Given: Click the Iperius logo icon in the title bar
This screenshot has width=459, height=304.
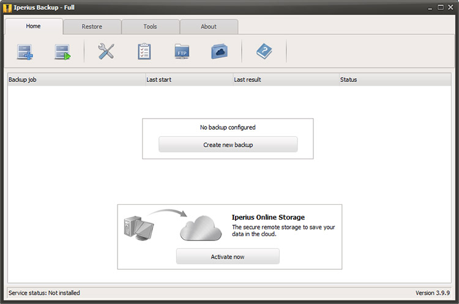Looking at the screenshot, I should click(x=7, y=7).
